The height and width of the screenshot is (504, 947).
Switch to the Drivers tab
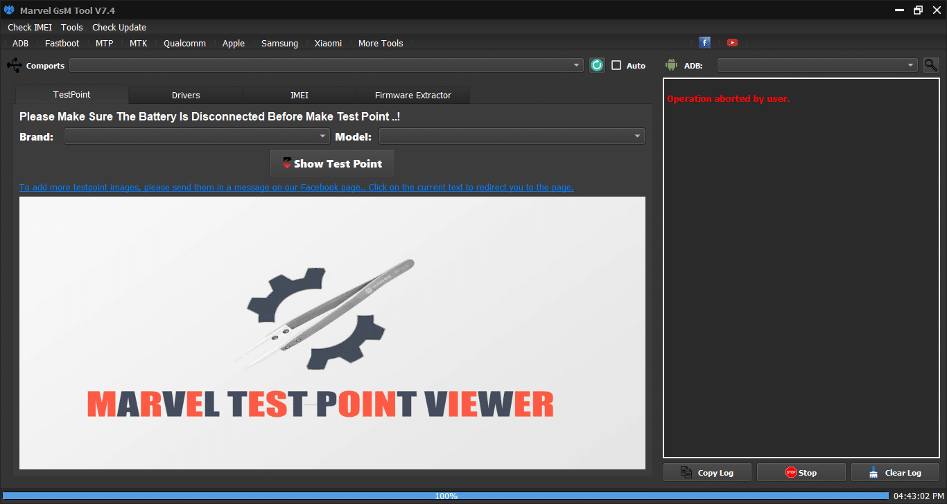(x=186, y=96)
